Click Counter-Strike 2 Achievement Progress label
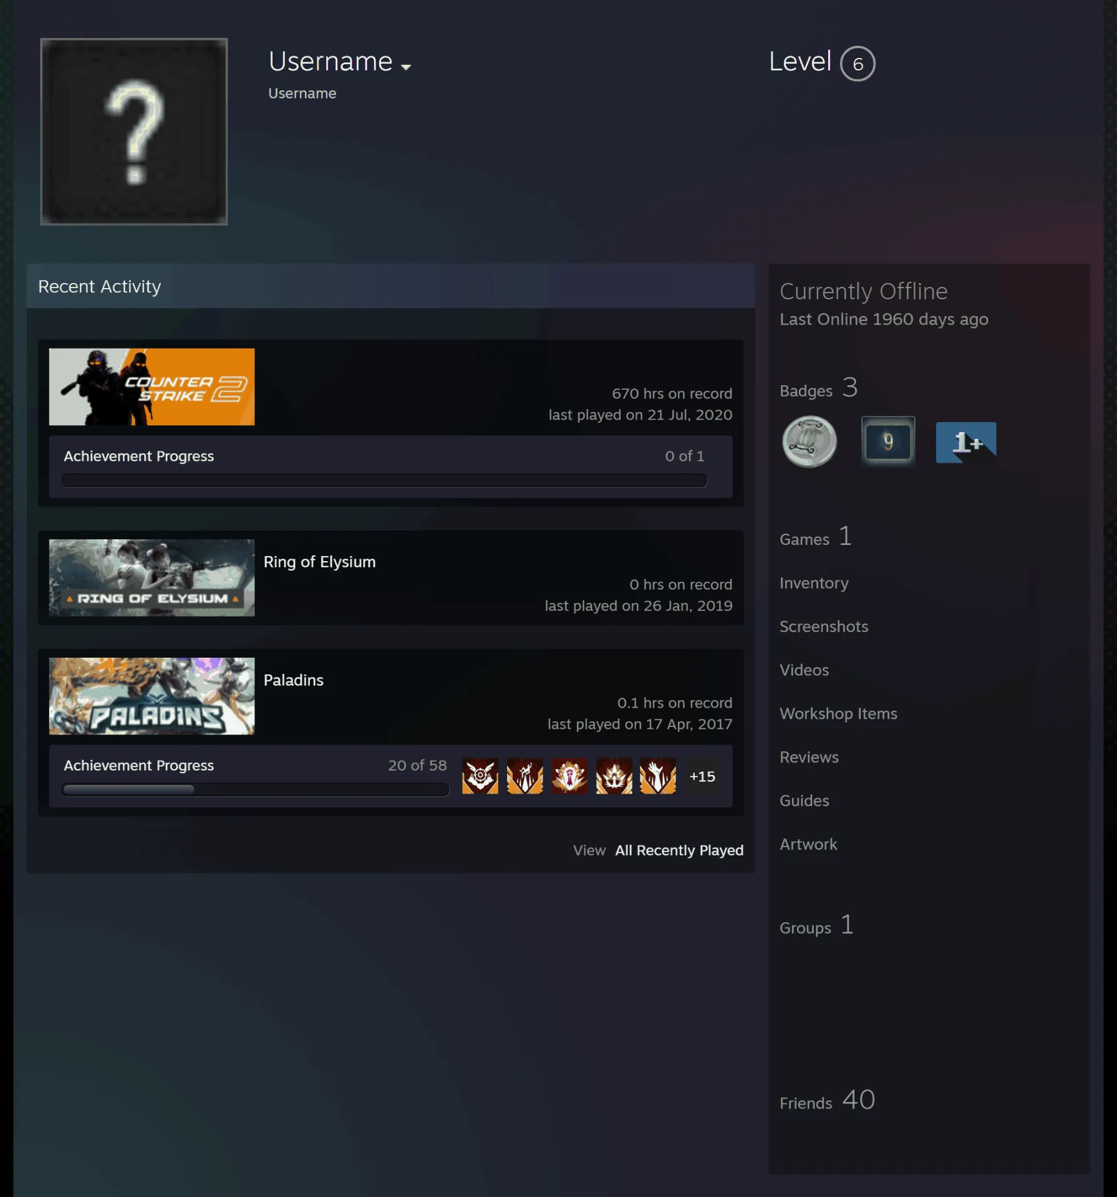Viewport: 1117px width, 1197px height. click(x=138, y=456)
